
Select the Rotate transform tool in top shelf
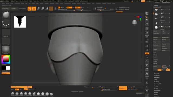point(47,9)
